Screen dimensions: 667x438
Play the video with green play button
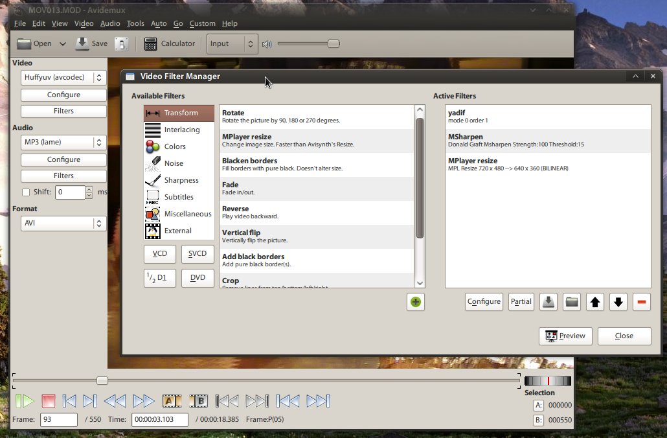25,401
